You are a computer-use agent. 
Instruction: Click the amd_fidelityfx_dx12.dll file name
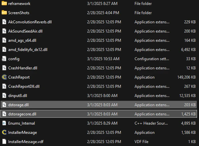28,50
